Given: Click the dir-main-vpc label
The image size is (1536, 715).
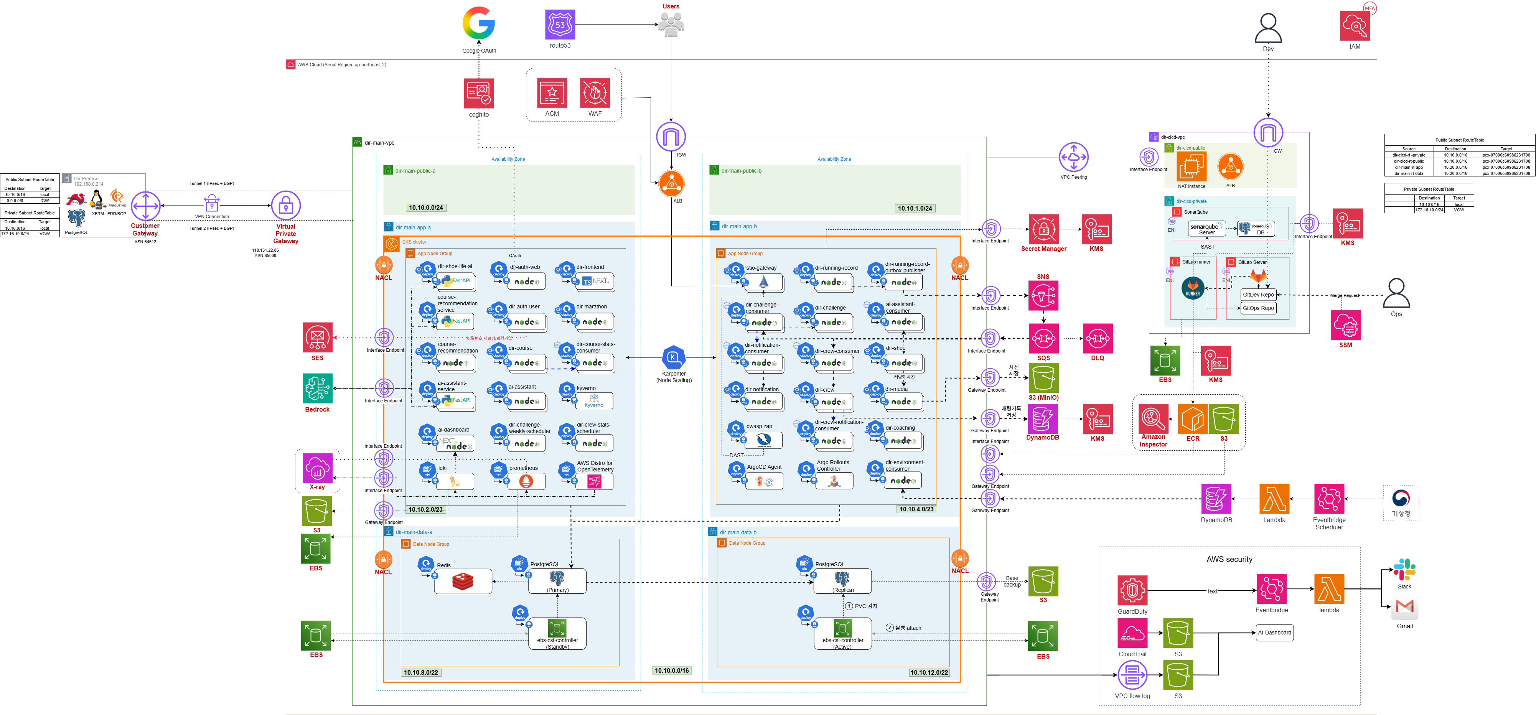Looking at the screenshot, I should click(x=379, y=143).
